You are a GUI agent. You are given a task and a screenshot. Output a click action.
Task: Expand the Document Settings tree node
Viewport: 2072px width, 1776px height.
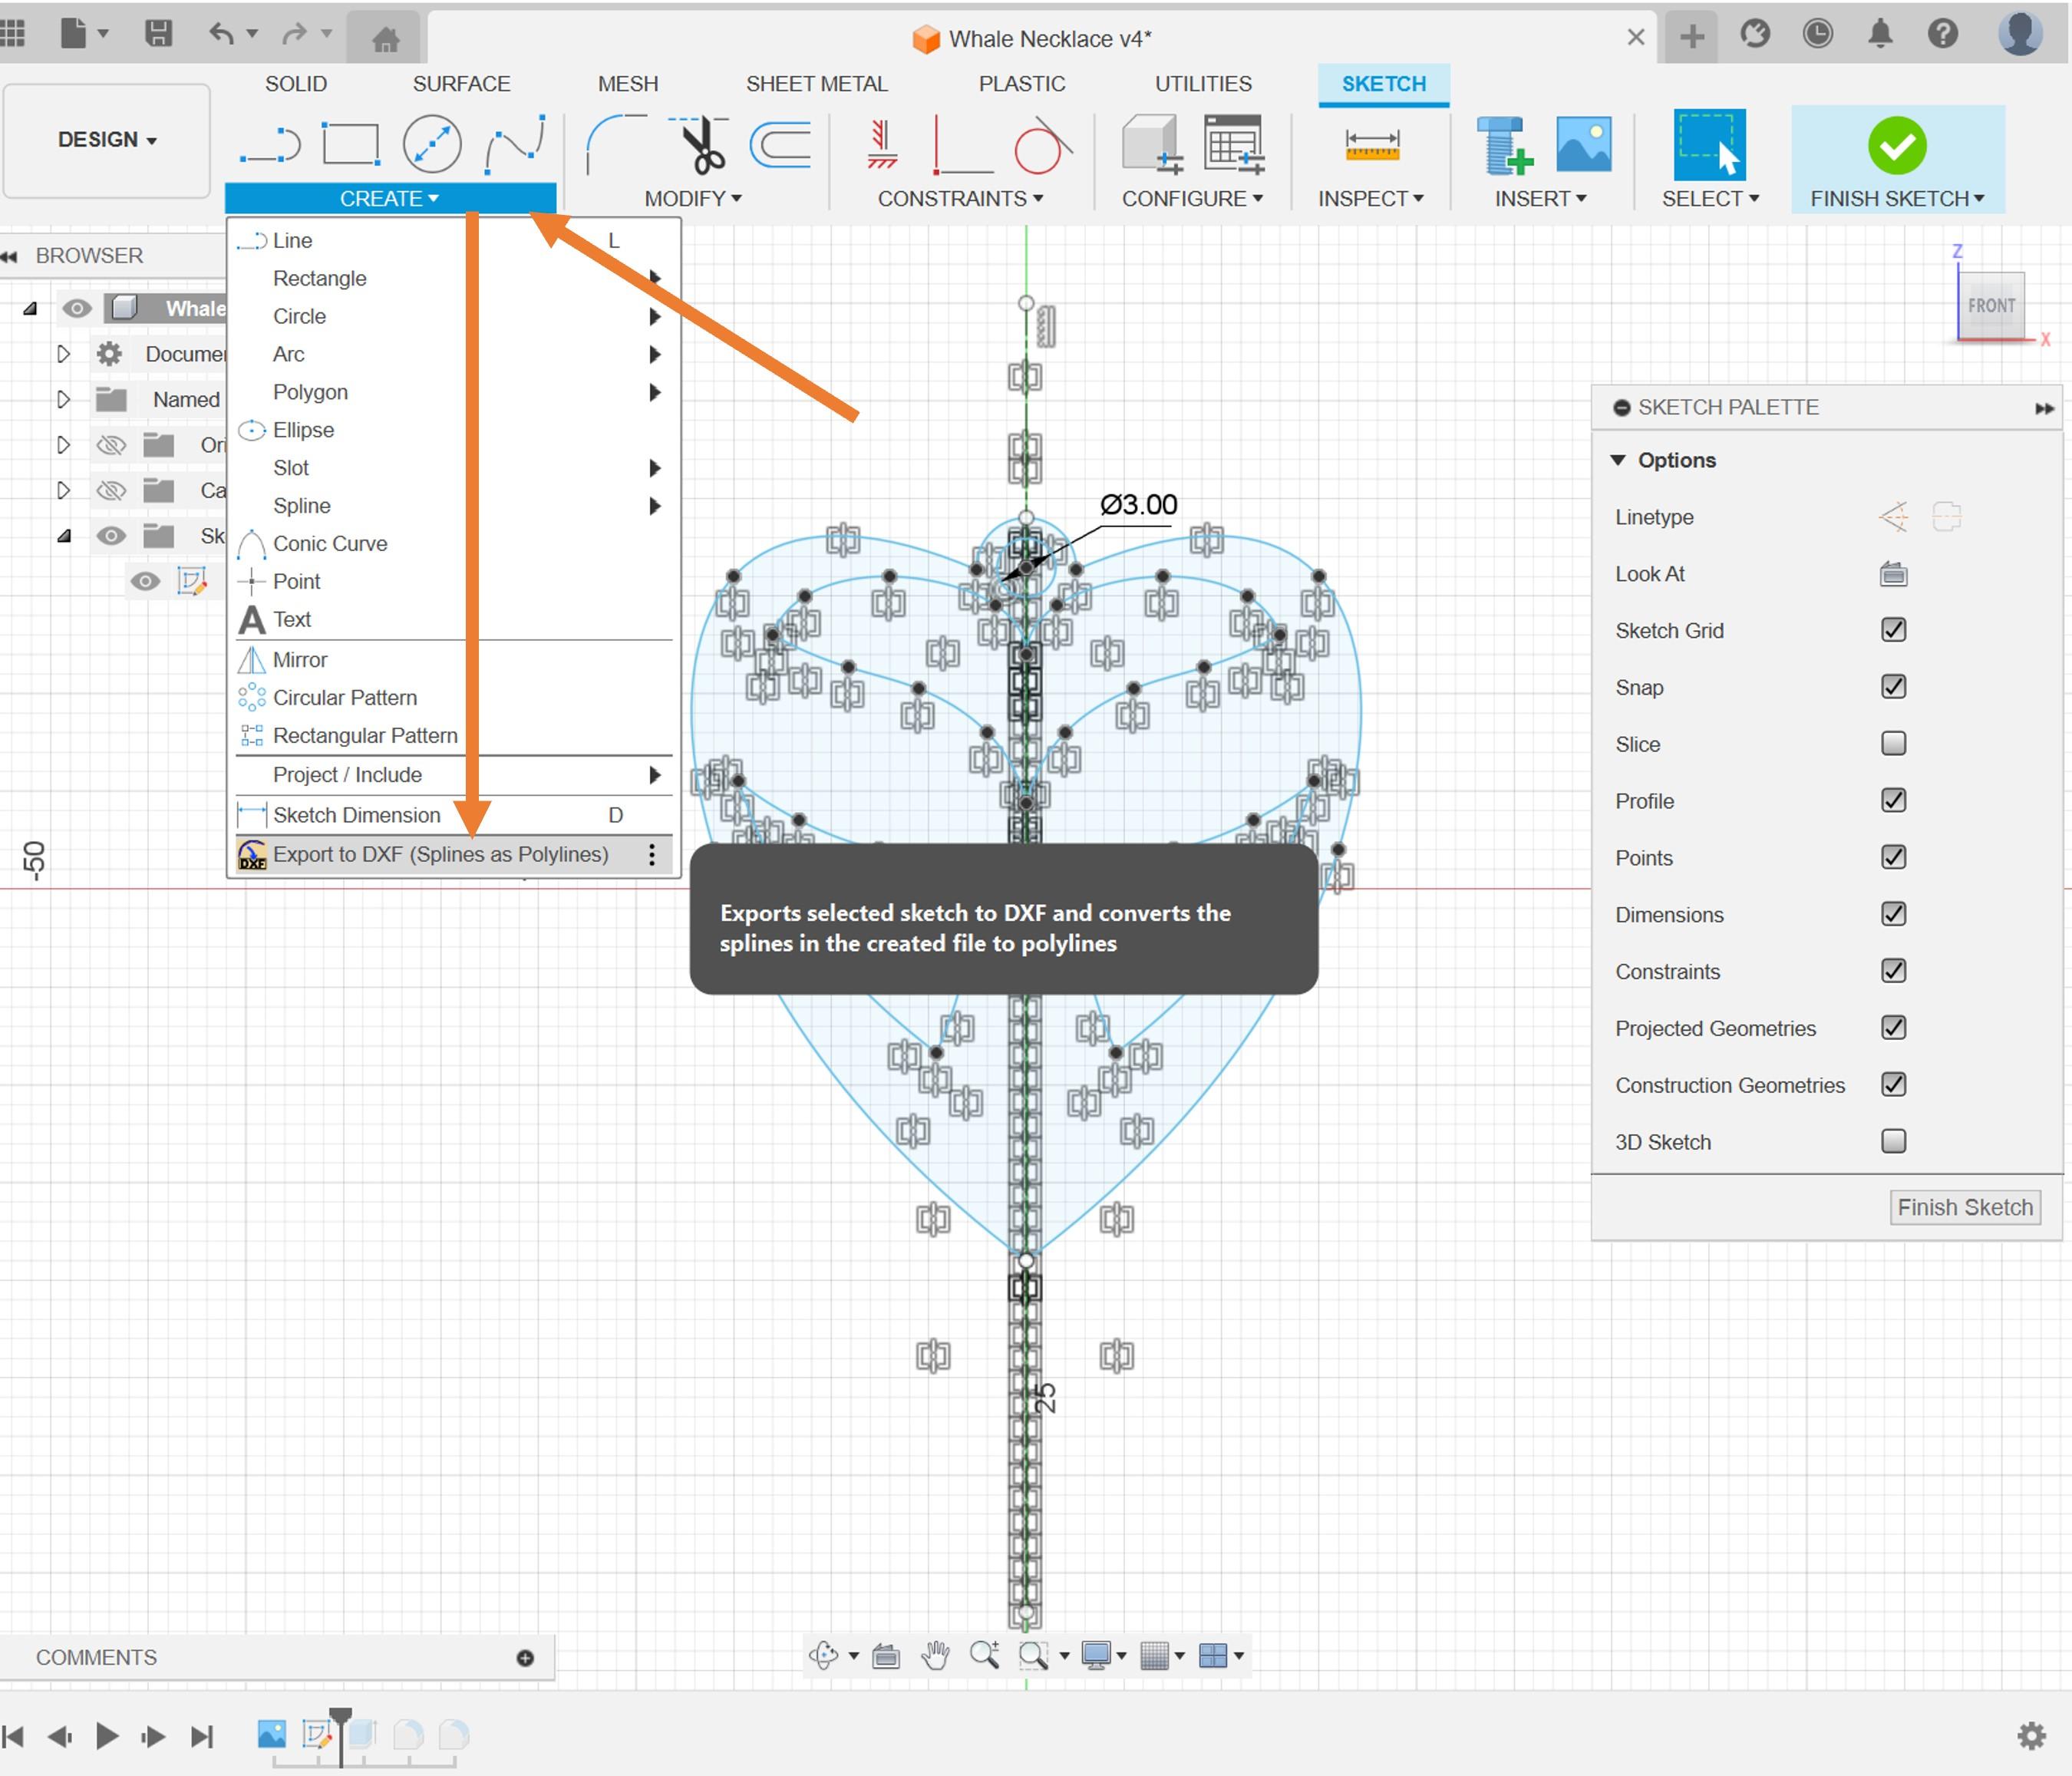coord(63,354)
